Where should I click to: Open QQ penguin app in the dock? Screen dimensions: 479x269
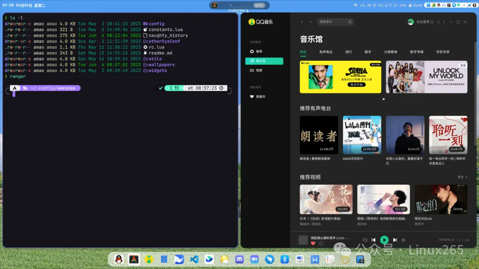tap(119, 259)
